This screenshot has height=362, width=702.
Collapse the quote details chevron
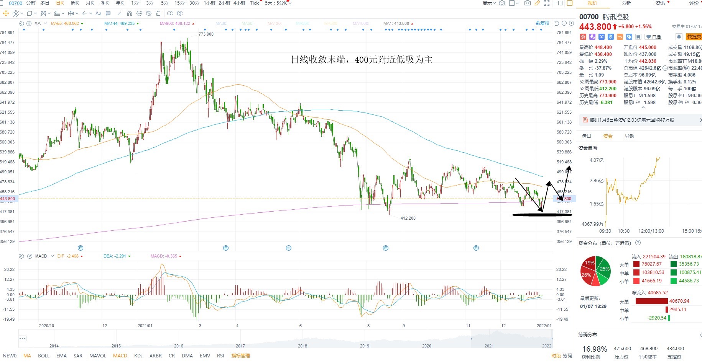[x=643, y=108]
